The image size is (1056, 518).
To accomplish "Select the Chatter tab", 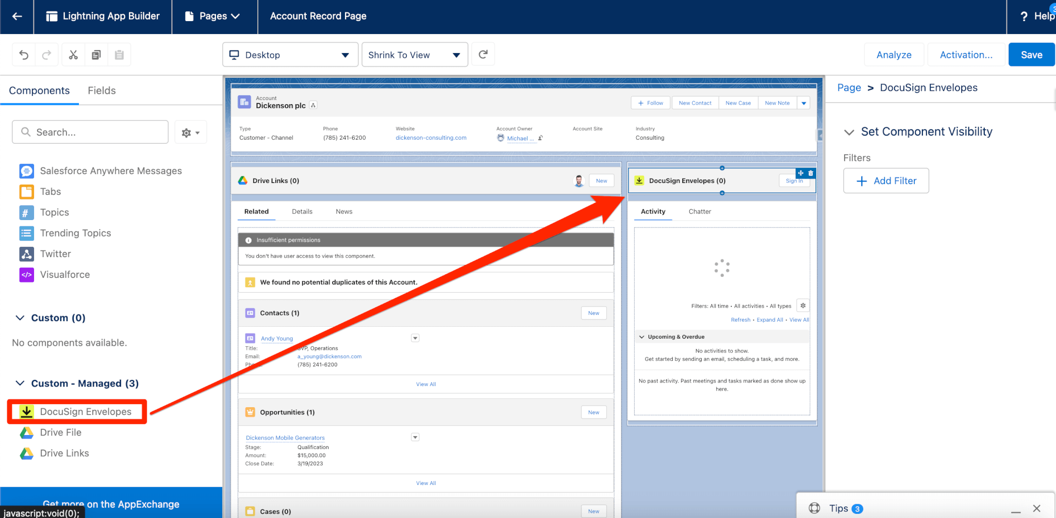I will [x=700, y=211].
